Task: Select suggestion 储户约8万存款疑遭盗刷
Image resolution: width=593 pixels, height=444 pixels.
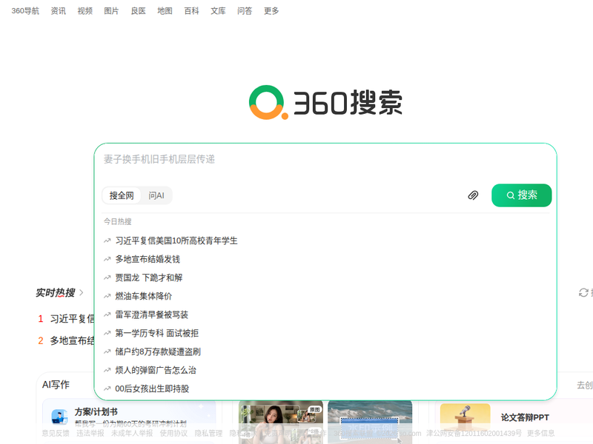Action: (158, 352)
